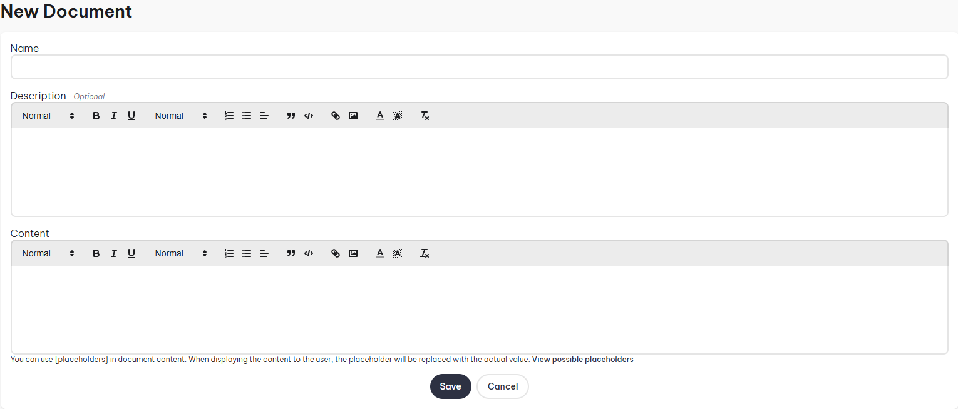Open Content heading style dropdown
Image resolution: width=958 pixels, height=409 pixels.
(48, 253)
